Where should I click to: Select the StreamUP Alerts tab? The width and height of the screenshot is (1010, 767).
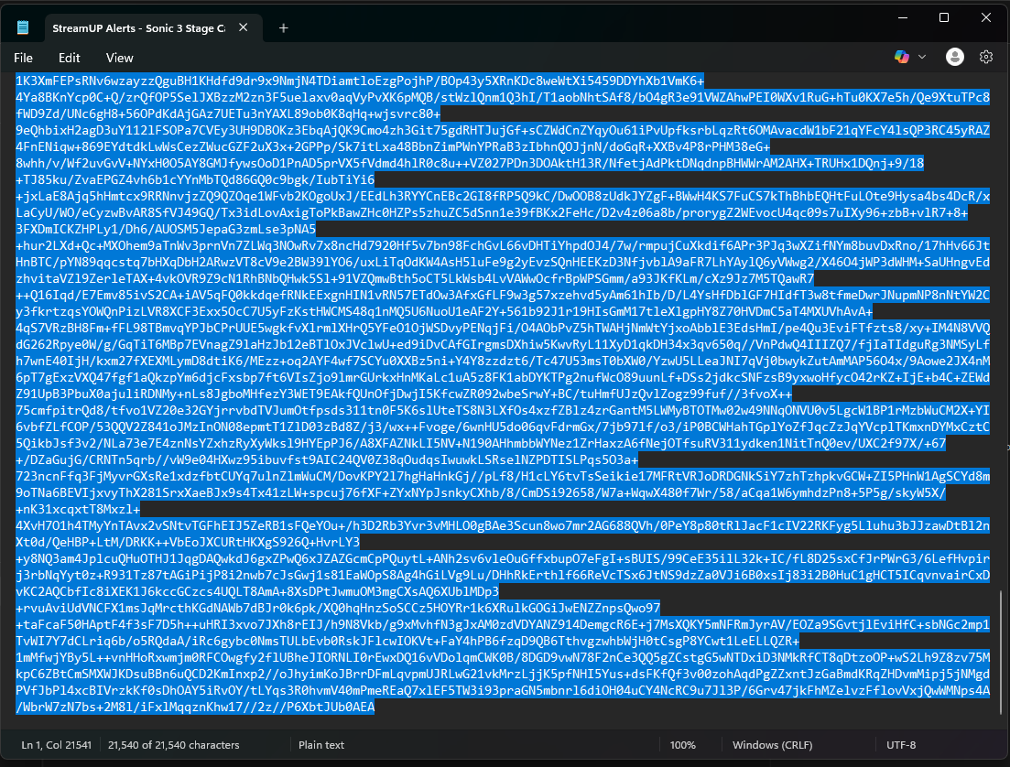click(x=137, y=28)
